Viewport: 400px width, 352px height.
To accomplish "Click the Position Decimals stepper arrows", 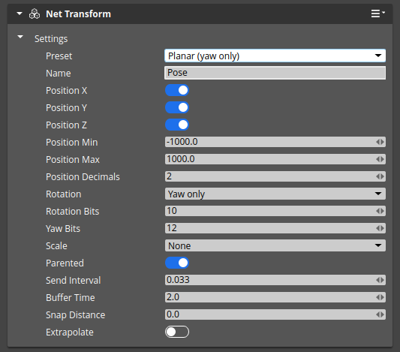I will [x=380, y=176].
